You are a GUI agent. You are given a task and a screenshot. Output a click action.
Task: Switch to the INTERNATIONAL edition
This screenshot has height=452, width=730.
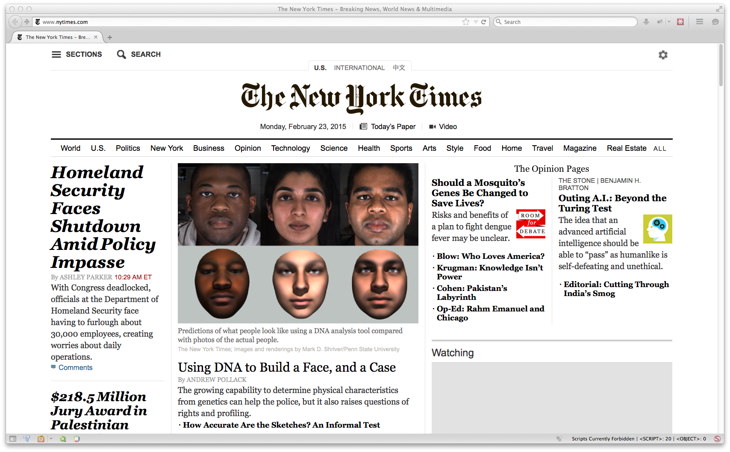(359, 68)
